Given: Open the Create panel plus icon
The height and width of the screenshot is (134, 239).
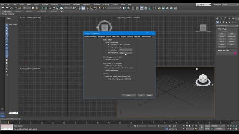Looking at the screenshot, I should [217, 19].
